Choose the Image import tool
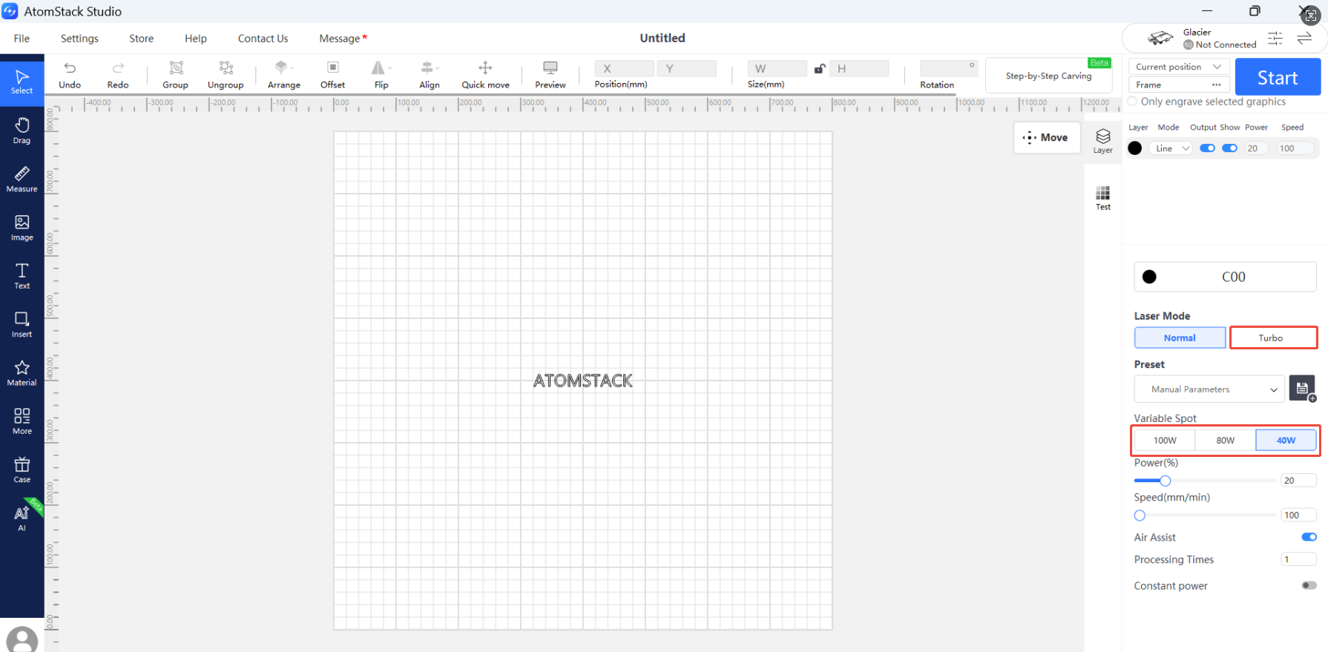The image size is (1328, 652). point(22,228)
